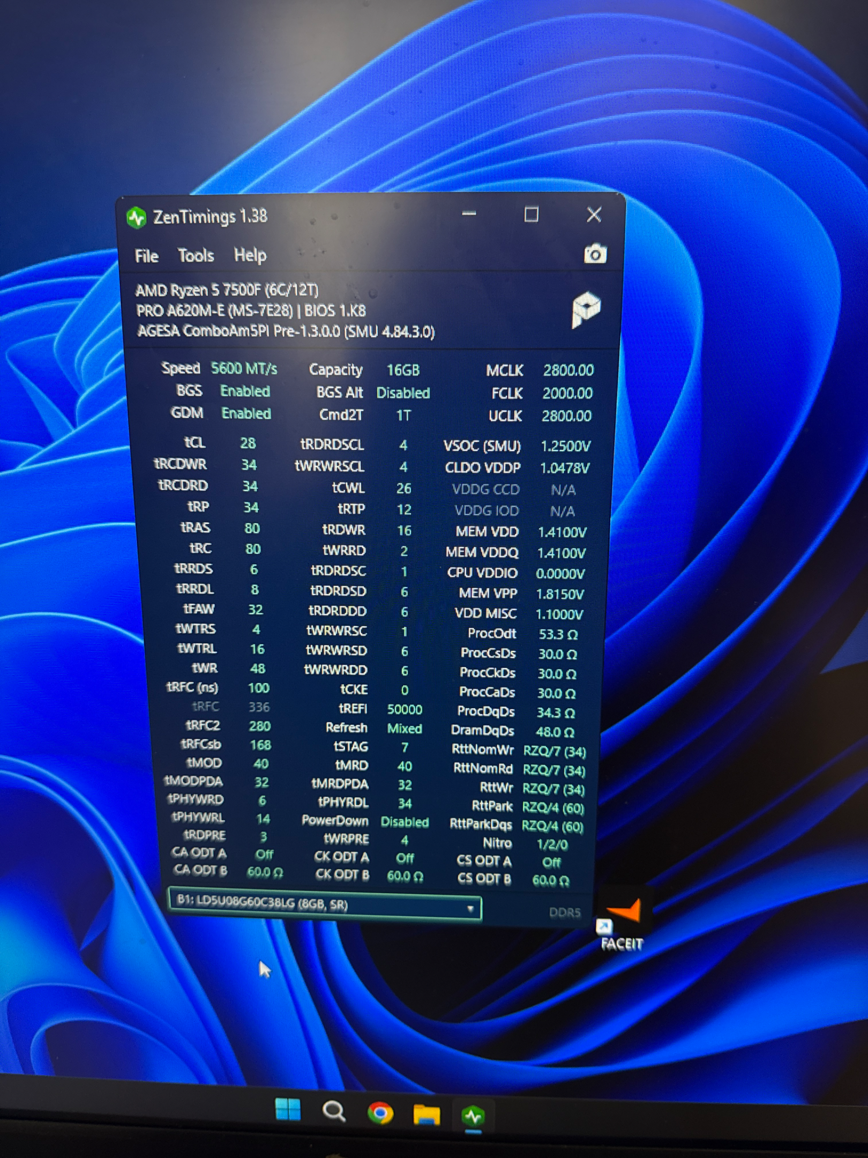
Task: Maximize the ZenTimings window
Action: (x=531, y=214)
